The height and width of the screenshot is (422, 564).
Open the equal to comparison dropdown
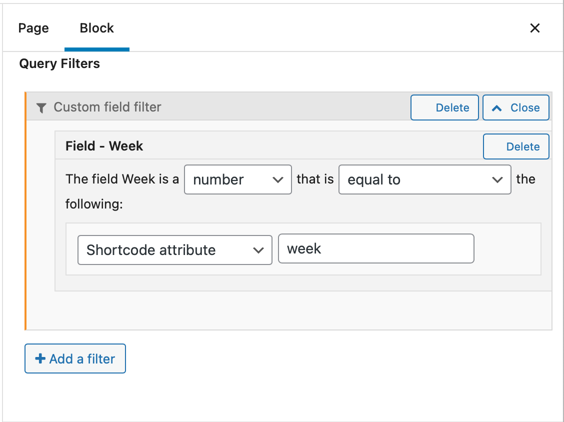pyautogui.click(x=424, y=180)
